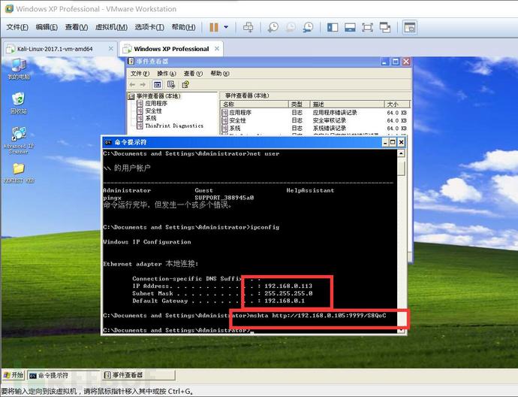Select the PENTEST folder on desktop
Screen dimensions: 518x397
click(x=19, y=173)
